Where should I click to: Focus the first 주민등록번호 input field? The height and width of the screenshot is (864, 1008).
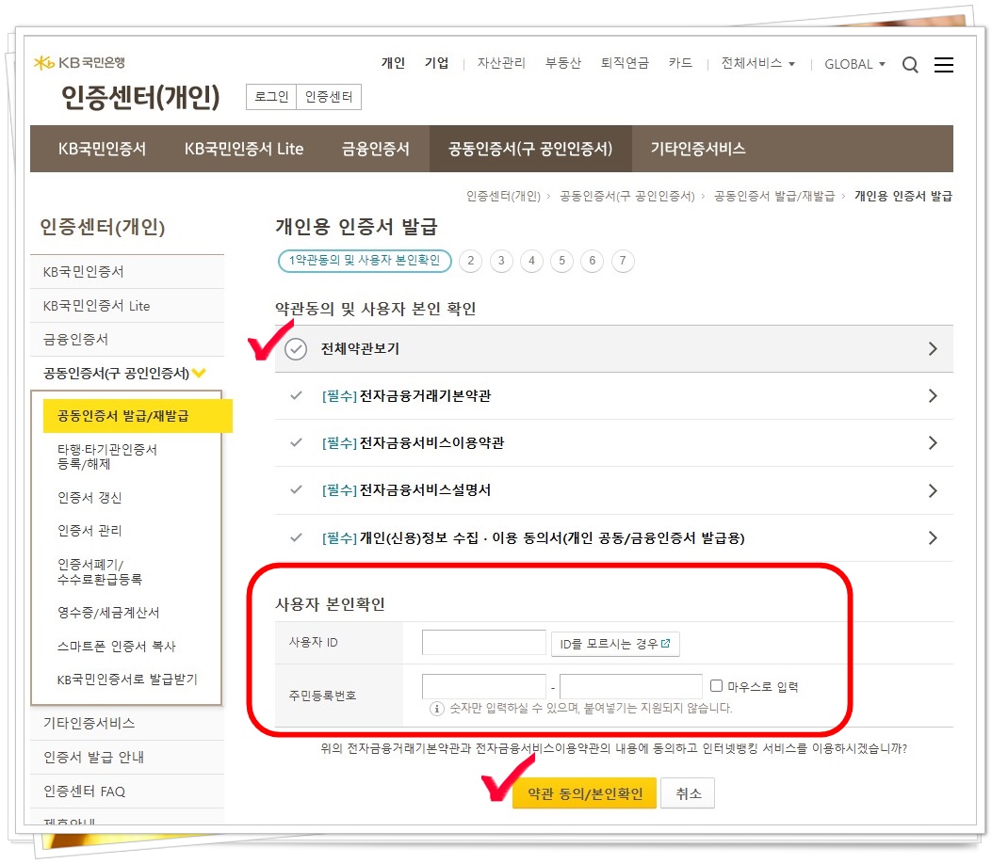point(484,686)
